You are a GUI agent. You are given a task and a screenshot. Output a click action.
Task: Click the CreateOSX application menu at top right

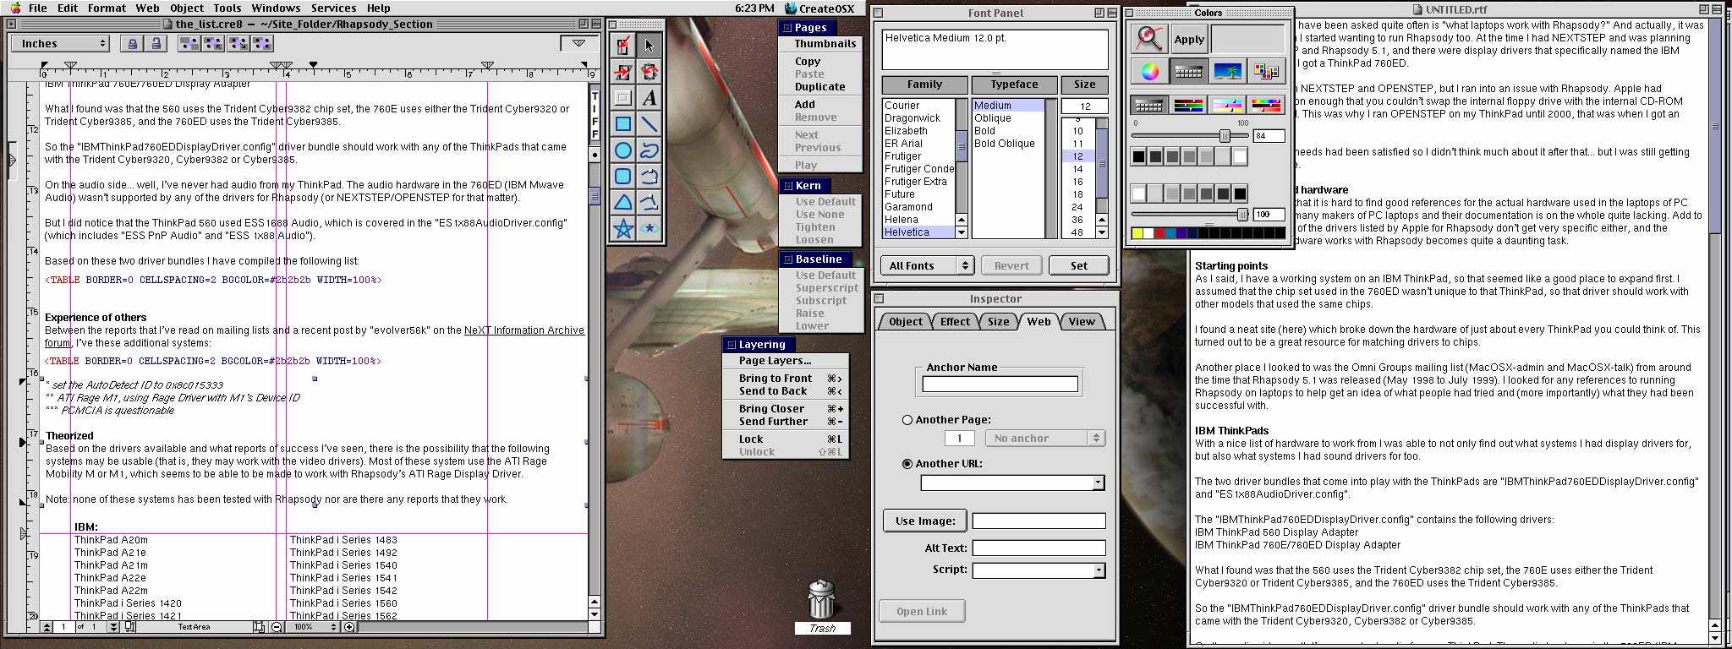[x=819, y=8]
